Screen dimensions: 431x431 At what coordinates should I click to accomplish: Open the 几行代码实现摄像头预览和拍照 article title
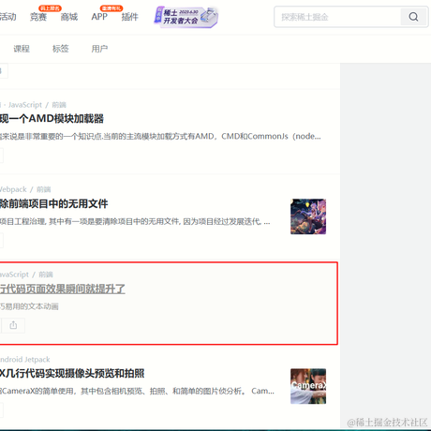[x=72, y=374]
